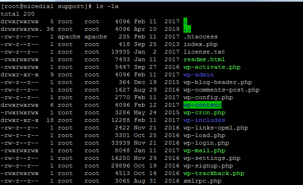The image size is (303, 185).
Task: Select the 'wp-comments-post.php' file name
Action: coord(222,90)
